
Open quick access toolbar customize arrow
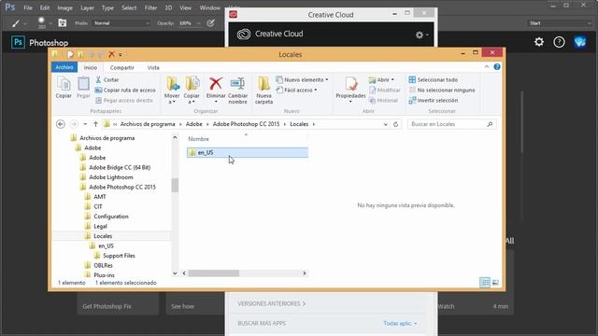click(x=121, y=55)
